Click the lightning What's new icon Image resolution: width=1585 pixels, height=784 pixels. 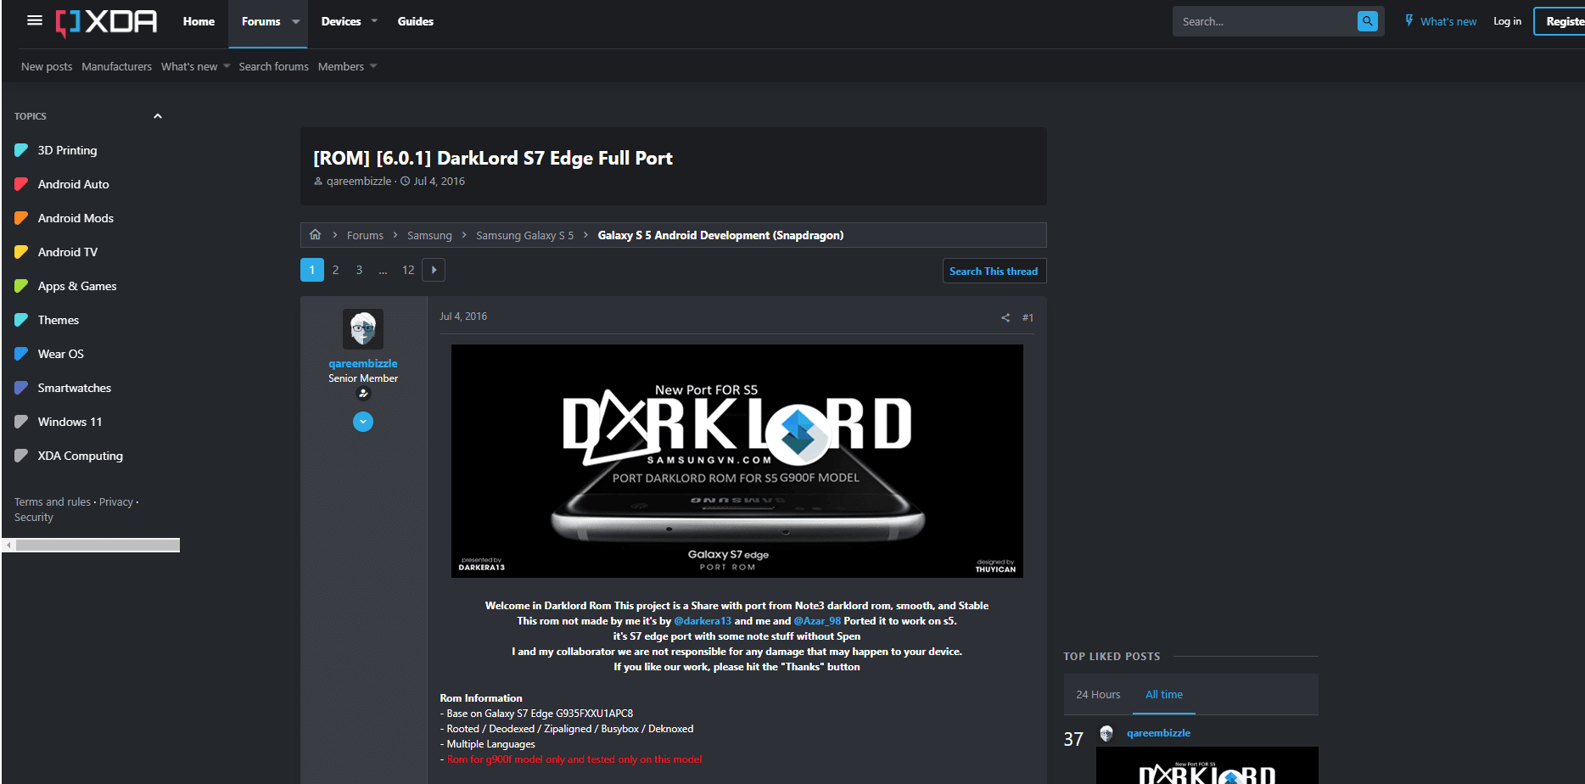point(1409,20)
